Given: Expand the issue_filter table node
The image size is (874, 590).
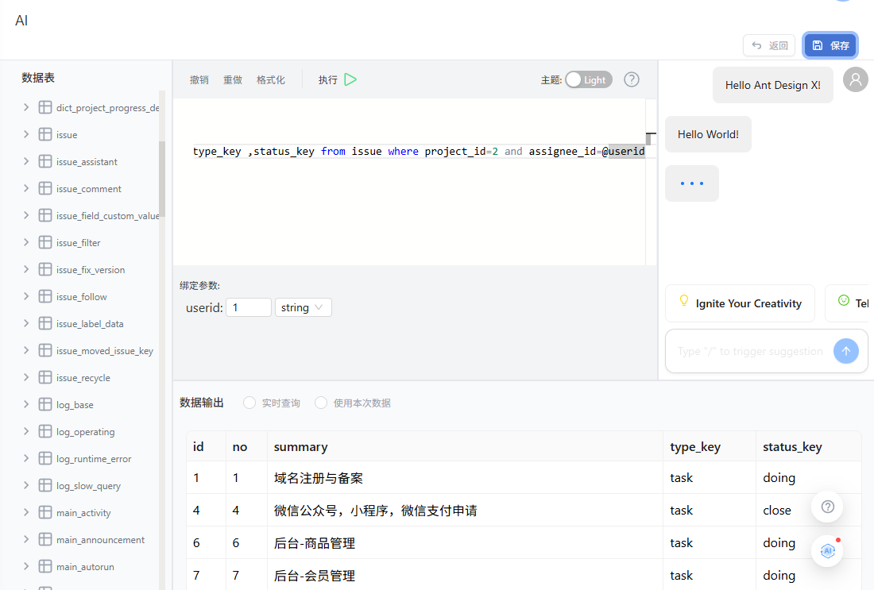Looking at the screenshot, I should [x=25, y=242].
